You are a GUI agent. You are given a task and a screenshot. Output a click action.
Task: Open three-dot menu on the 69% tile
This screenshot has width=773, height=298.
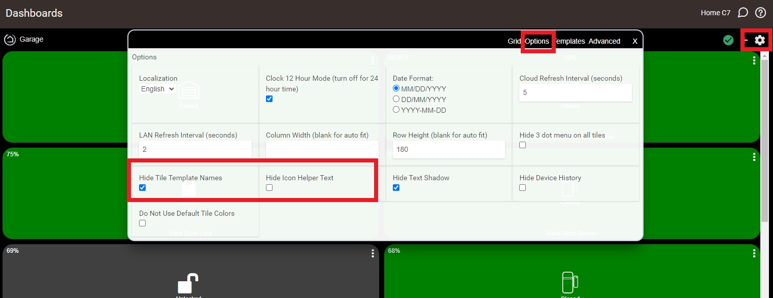[373, 253]
